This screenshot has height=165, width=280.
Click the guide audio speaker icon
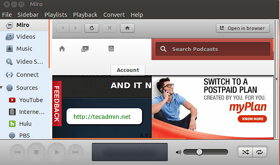click(x=111, y=49)
